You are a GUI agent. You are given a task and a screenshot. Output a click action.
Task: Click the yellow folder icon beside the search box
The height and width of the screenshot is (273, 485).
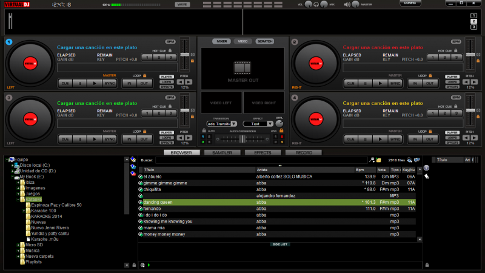point(378,160)
